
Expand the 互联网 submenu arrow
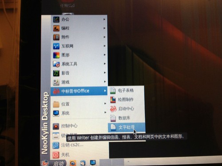pyautogui.click(x=104, y=46)
